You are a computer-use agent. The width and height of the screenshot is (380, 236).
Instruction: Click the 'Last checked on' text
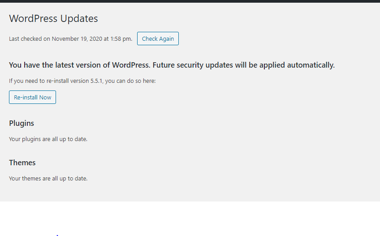(30, 39)
